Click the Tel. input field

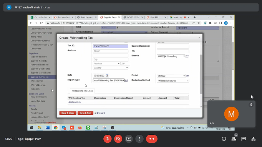pos(173,51)
